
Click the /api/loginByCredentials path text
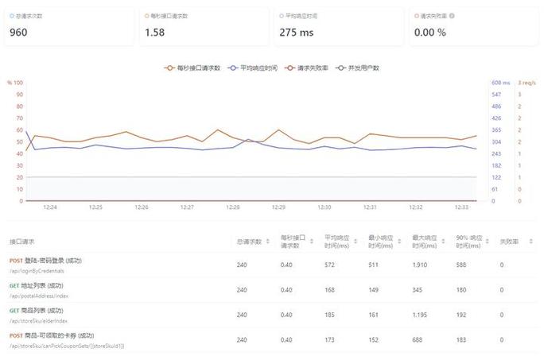coord(37,271)
